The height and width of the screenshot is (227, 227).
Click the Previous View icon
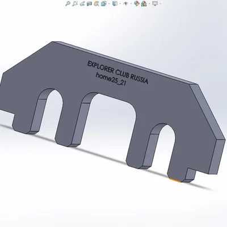tap(82, 3)
